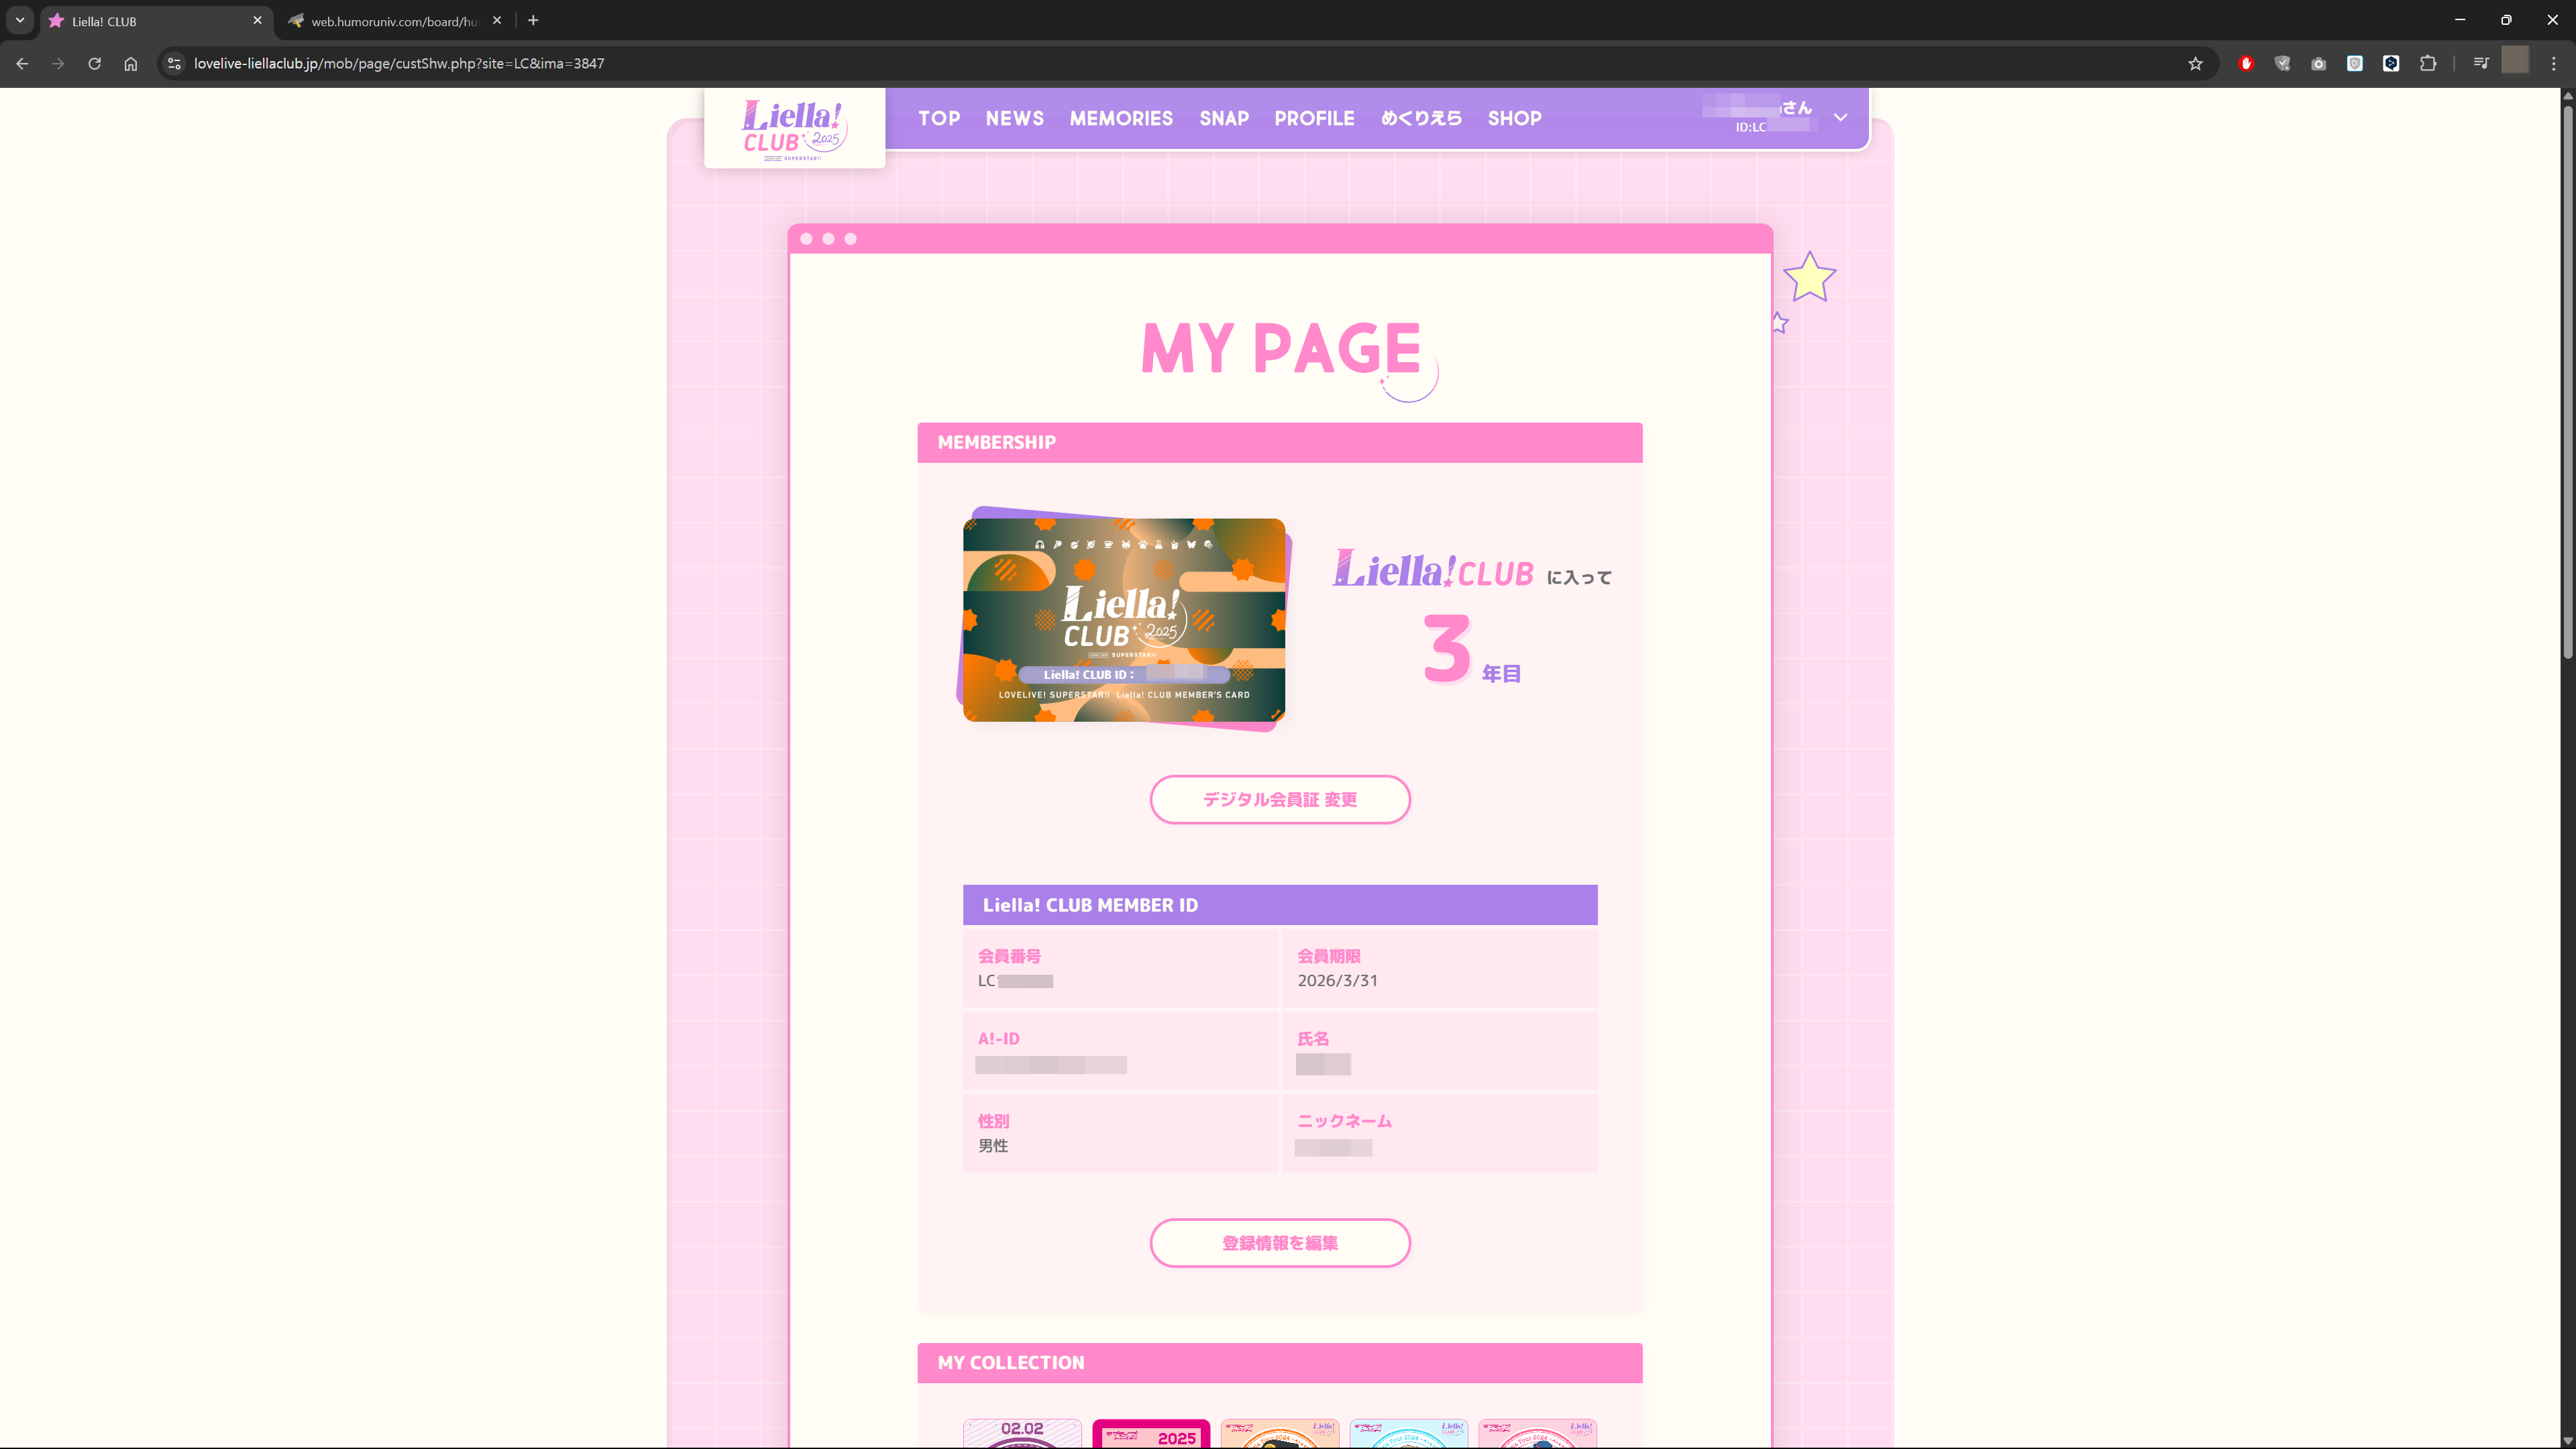Click the 性別 value 男性
This screenshot has width=2576, height=1449.
click(x=993, y=1146)
